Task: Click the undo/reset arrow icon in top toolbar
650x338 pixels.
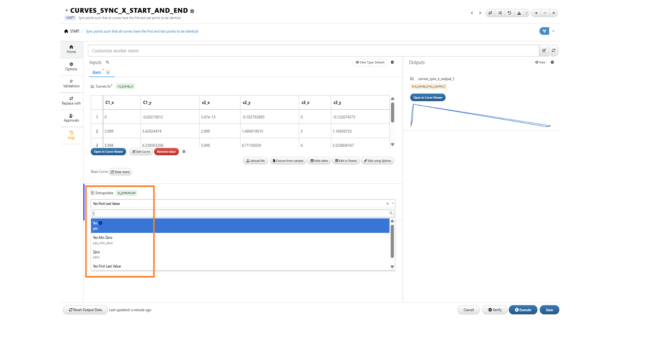Action: [x=509, y=13]
